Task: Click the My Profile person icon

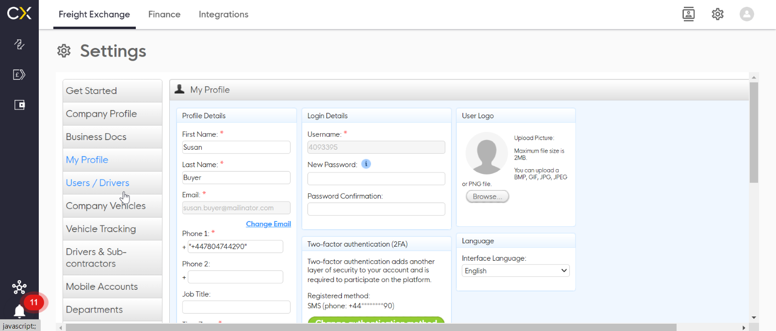Action: (x=179, y=89)
